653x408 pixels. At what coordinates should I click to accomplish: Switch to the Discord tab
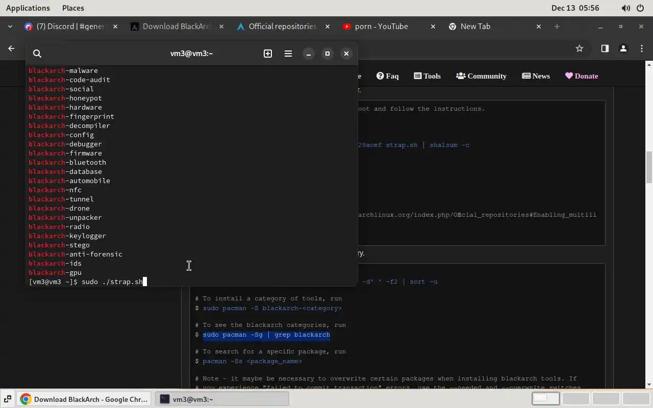(70, 27)
